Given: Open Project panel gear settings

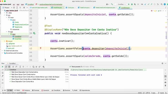Looking at the screenshot, I should coord(24,8).
